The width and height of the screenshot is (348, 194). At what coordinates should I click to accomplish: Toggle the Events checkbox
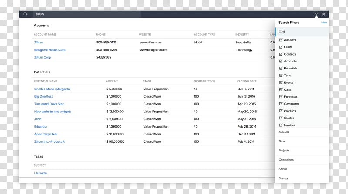(x=281, y=82)
